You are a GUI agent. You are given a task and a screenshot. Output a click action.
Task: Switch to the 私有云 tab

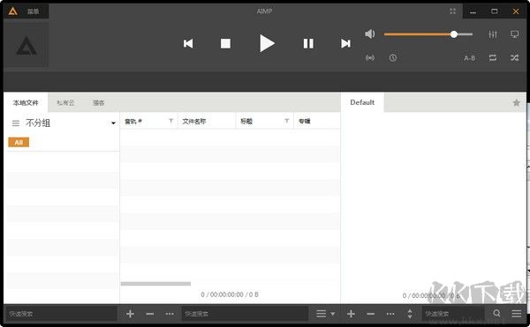click(65, 103)
